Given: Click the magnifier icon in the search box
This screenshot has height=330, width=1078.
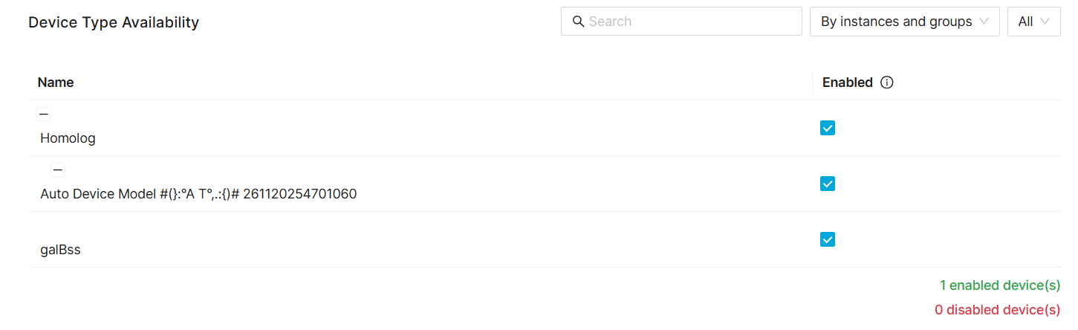Looking at the screenshot, I should (x=579, y=22).
